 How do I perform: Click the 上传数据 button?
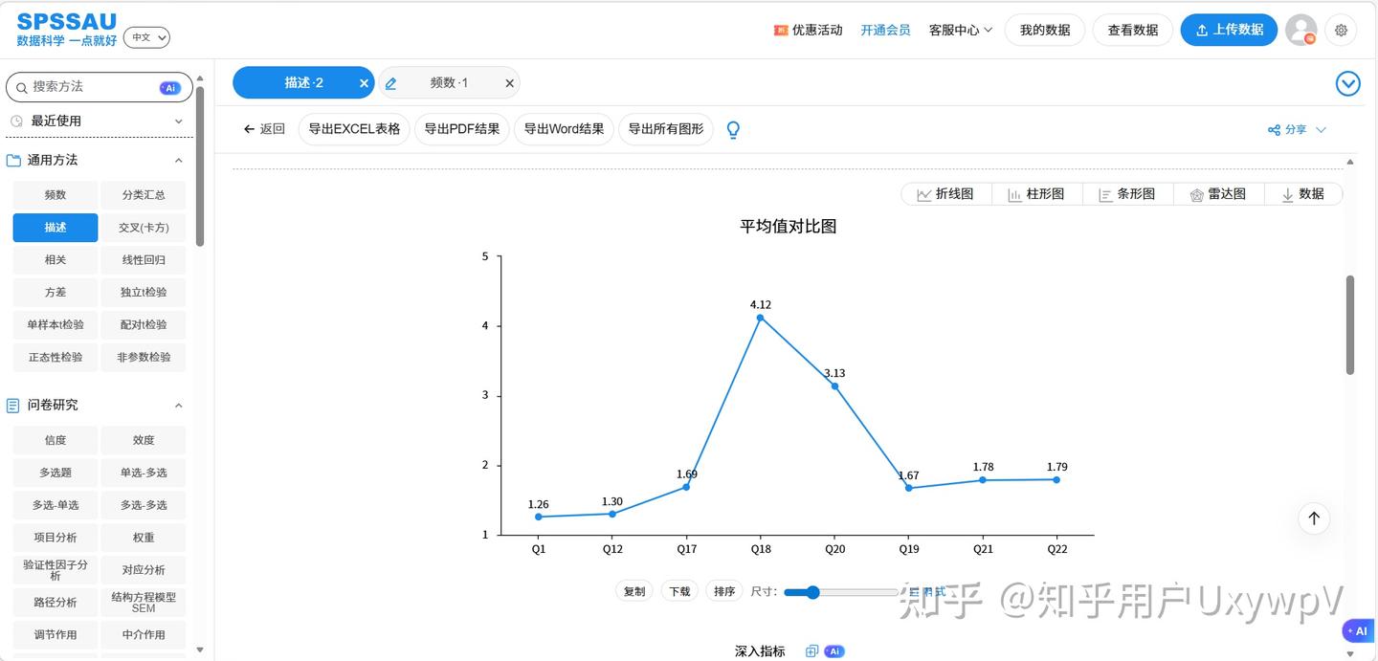(1229, 30)
